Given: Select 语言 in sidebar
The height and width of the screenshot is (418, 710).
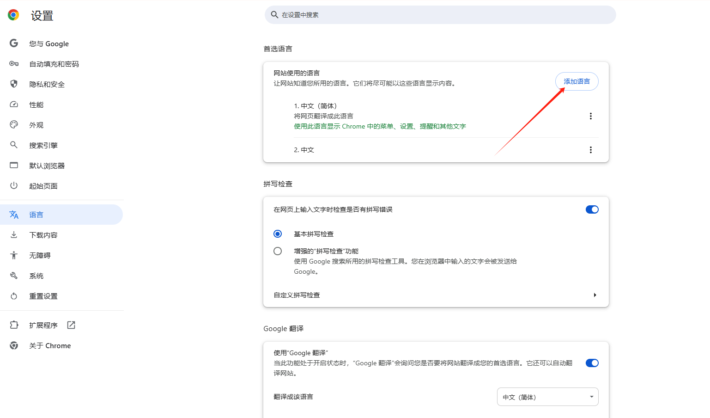Looking at the screenshot, I should (x=61, y=215).
